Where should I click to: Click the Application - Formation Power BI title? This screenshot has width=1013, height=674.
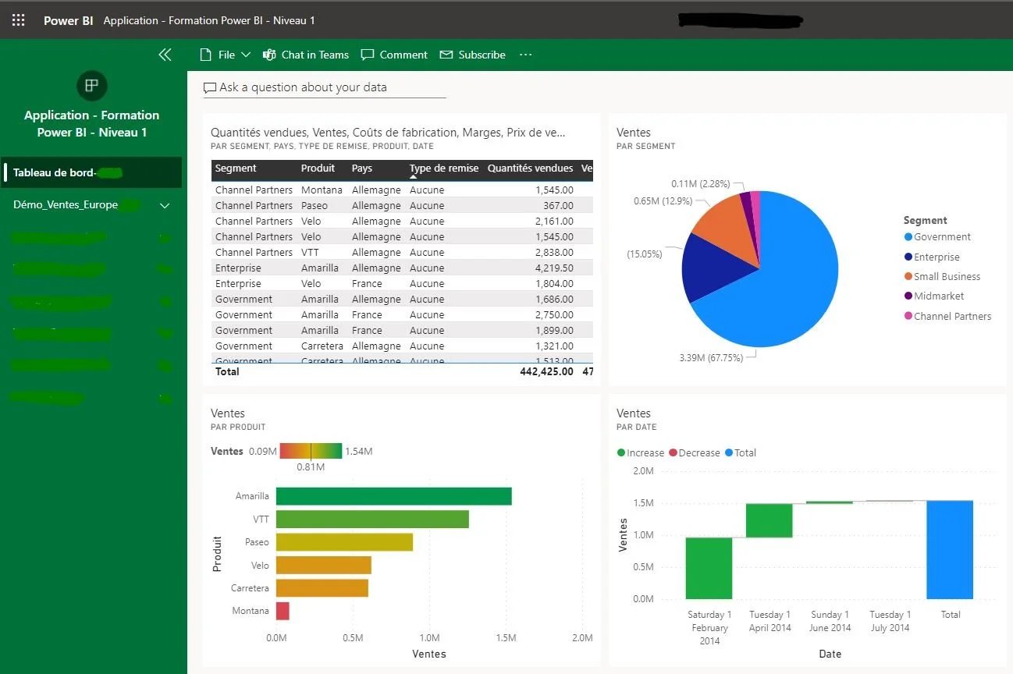pyautogui.click(x=209, y=20)
